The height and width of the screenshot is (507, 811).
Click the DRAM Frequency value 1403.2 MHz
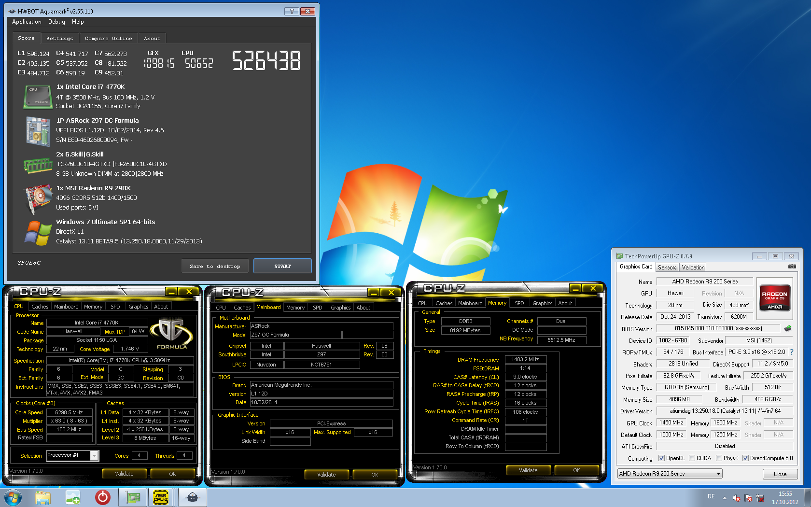point(525,359)
